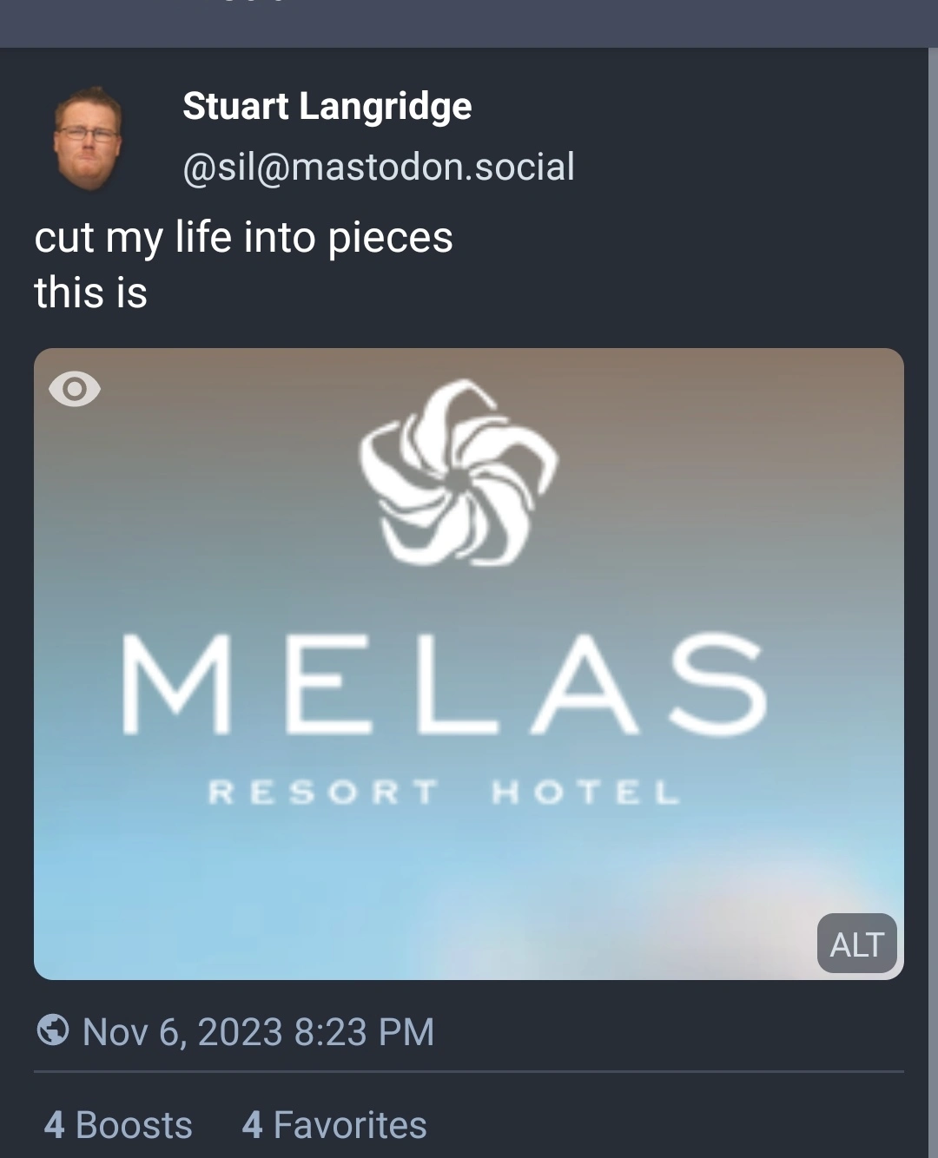Click the white flower logo in image
This screenshot has height=1158, width=938.
click(x=459, y=472)
